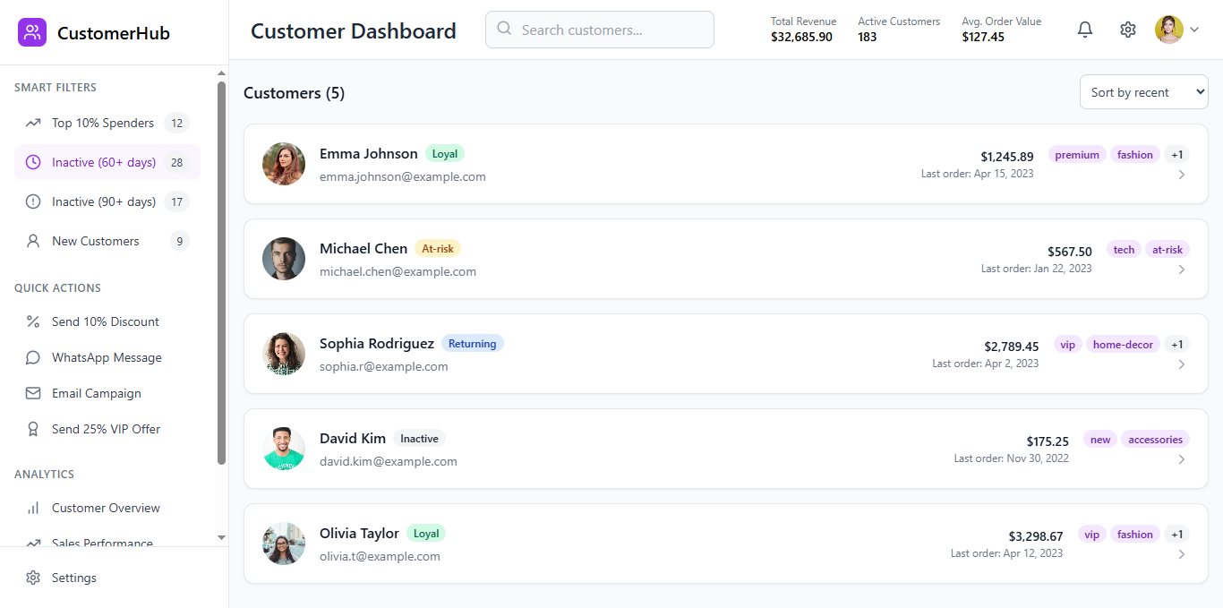Click Sophia Rodriguez's vip tag
This screenshot has width=1223, height=608.
pos(1067,345)
